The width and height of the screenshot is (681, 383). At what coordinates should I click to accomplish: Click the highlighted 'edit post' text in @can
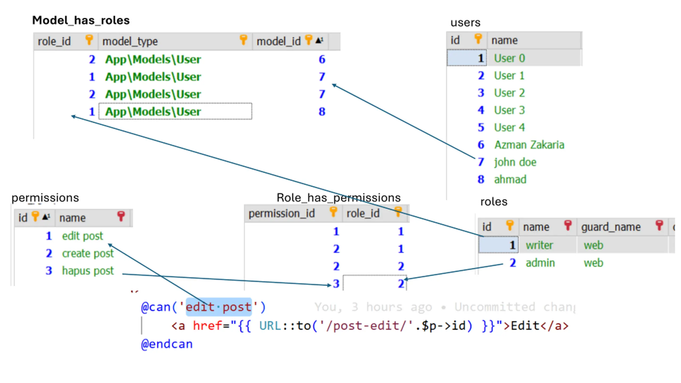point(218,307)
